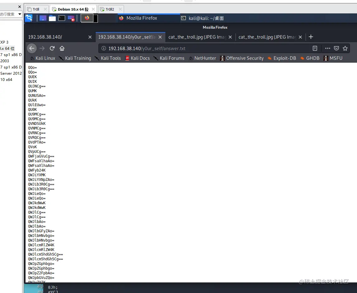This screenshot has width=357, height=293.
Task: Click the line QWJpZ2FpbAo=
Action: coord(41,273)
